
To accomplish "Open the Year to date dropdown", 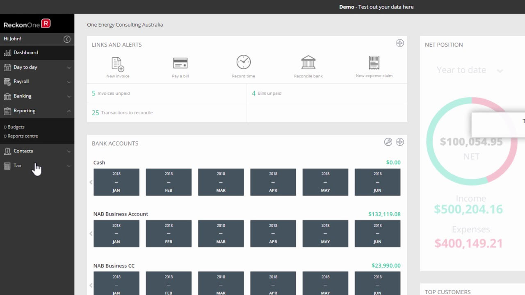I will (x=470, y=70).
